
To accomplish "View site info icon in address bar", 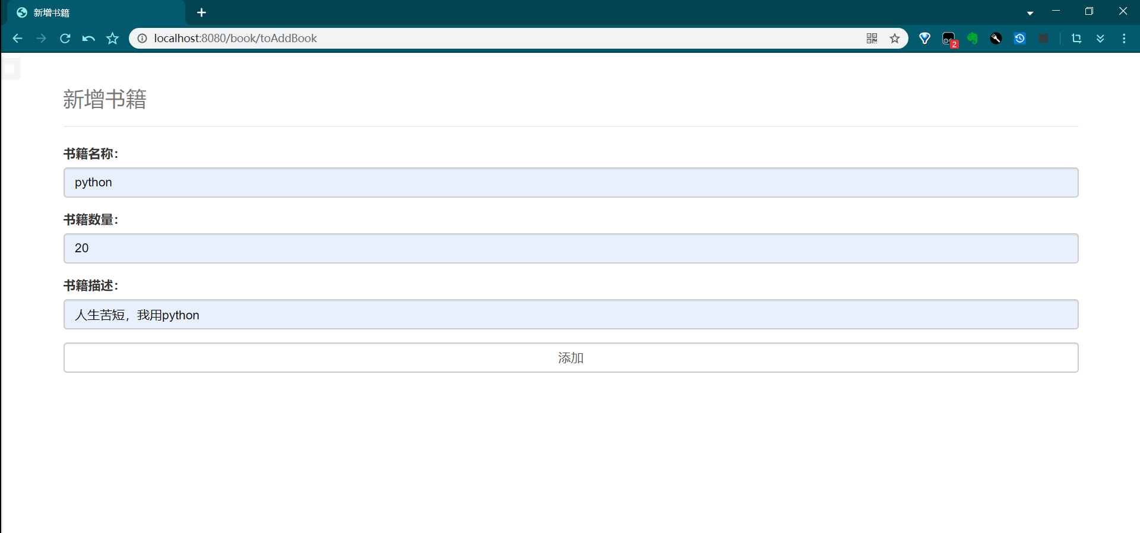I will [142, 39].
